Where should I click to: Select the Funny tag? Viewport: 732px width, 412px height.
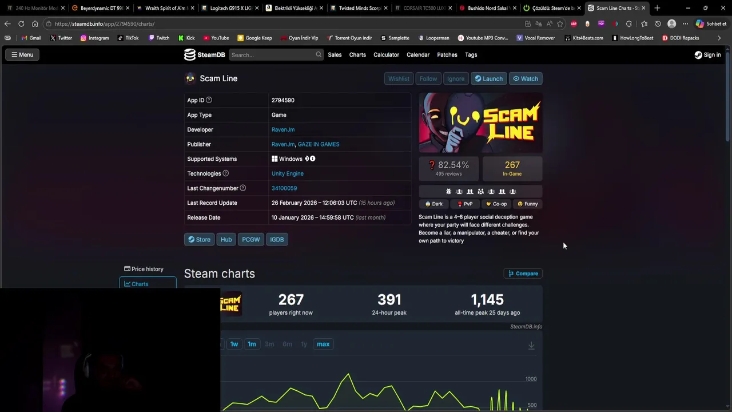pos(528,204)
